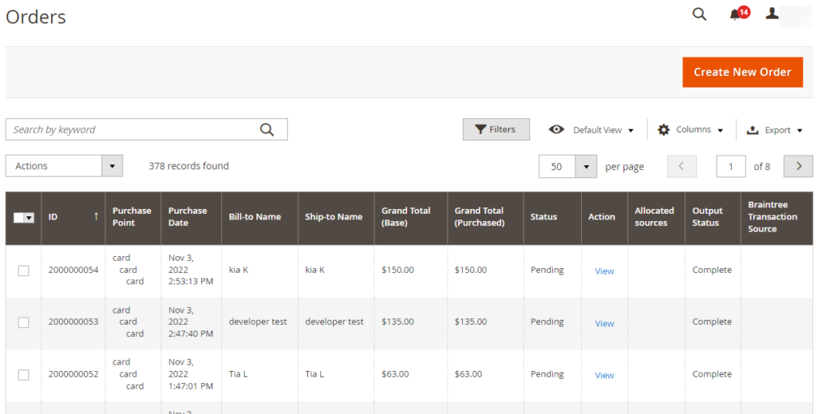Screen dimensions: 830x414
Task: Open View link for kia K order
Action: pos(604,271)
